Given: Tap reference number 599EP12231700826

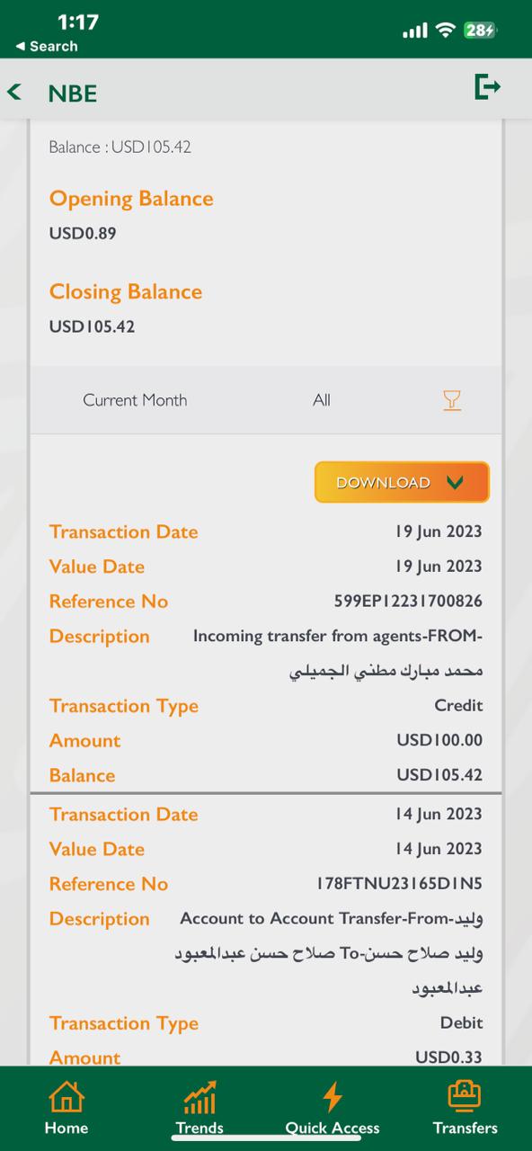Looking at the screenshot, I should pos(408,602).
